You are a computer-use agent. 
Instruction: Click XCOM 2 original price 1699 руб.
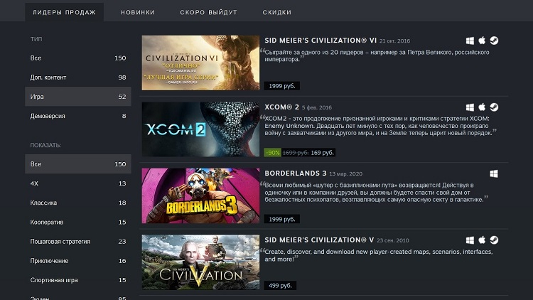296,153
